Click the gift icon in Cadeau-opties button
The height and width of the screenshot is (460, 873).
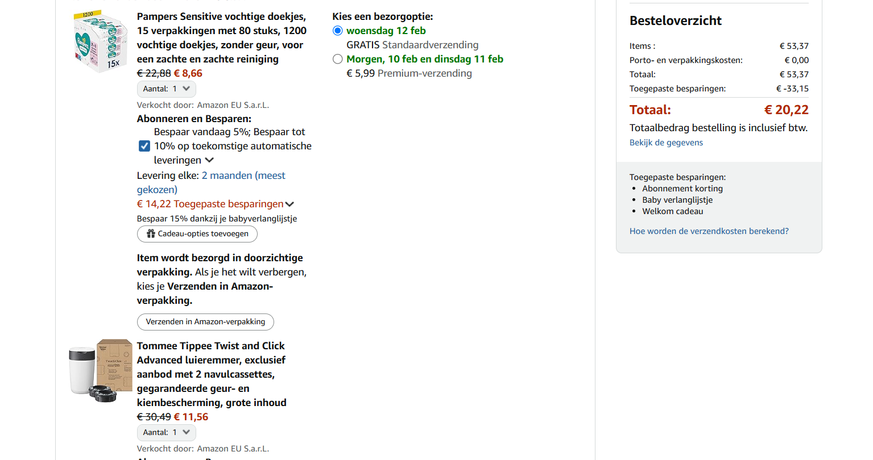(x=151, y=234)
